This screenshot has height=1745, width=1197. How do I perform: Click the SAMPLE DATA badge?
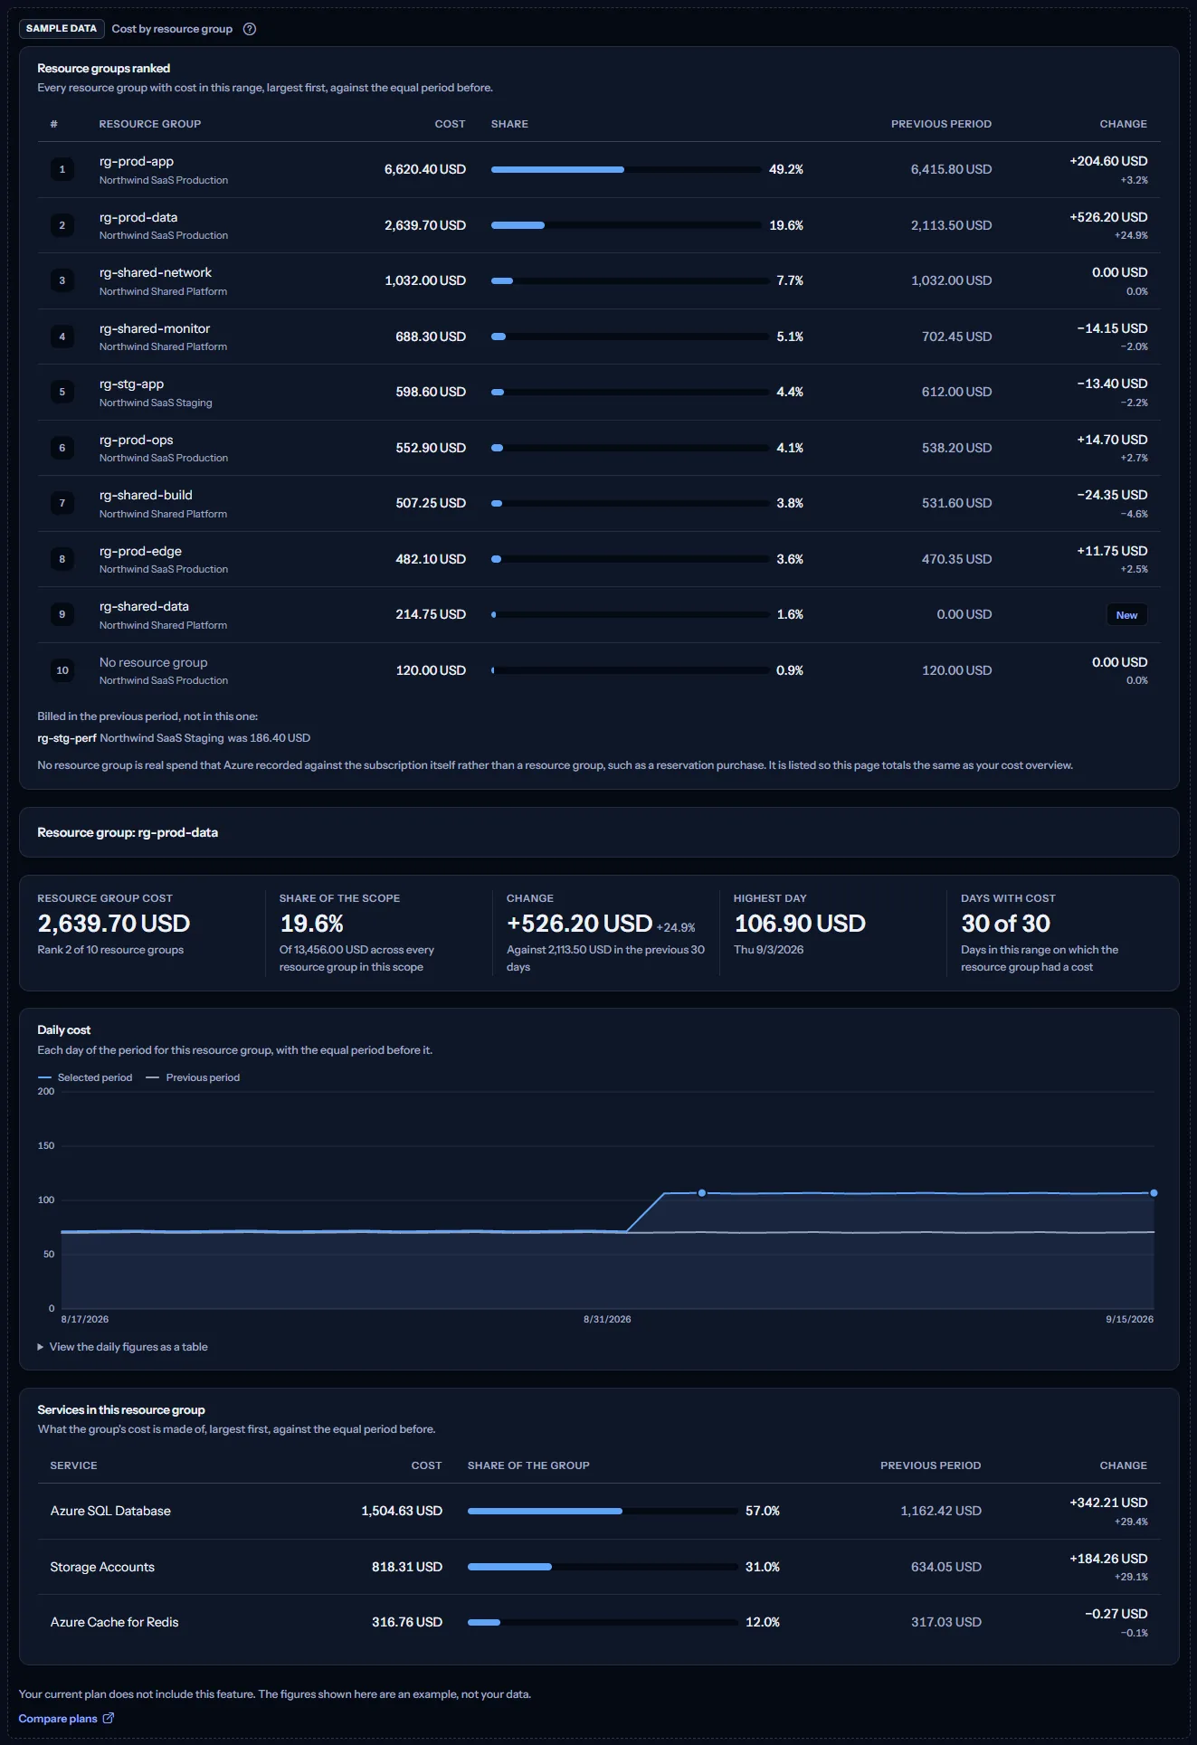[62, 29]
